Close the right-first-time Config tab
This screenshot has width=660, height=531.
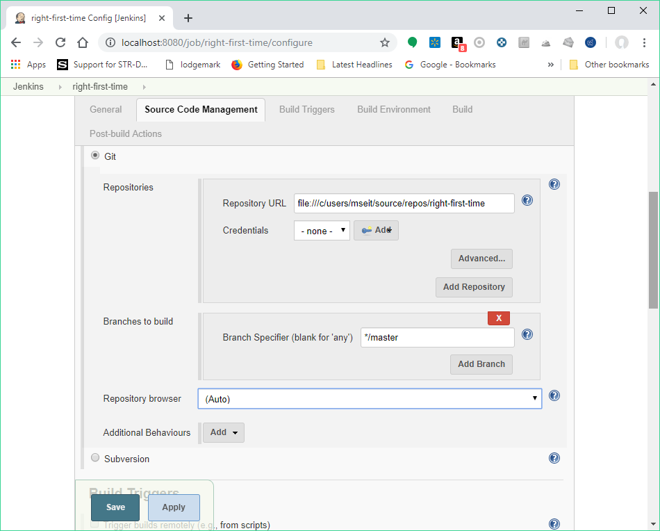pyautogui.click(x=162, y=18)
